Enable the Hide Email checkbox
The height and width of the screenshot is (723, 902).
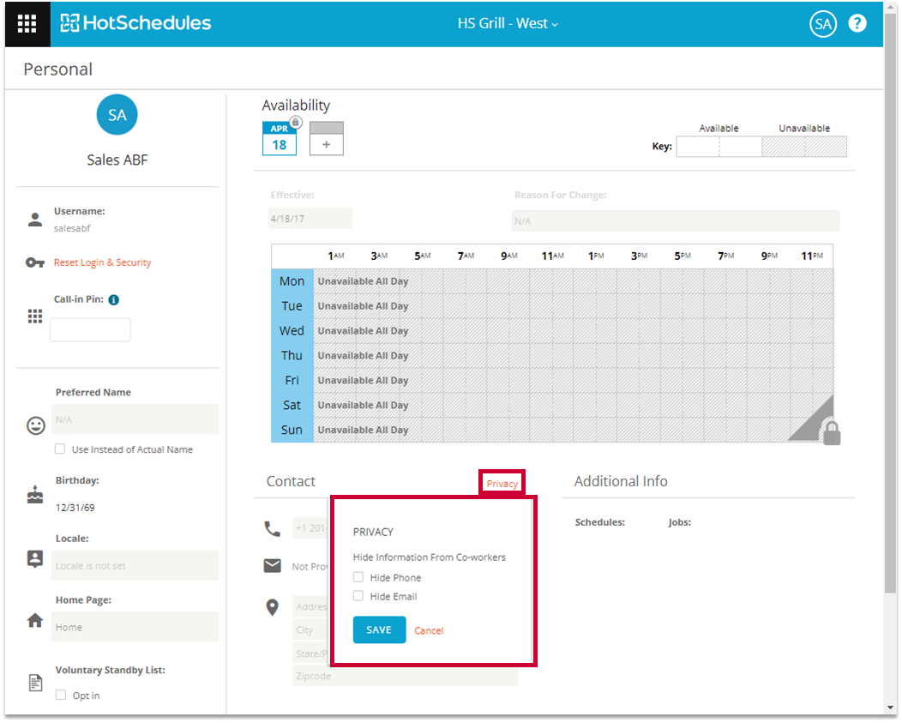[359, 596]
